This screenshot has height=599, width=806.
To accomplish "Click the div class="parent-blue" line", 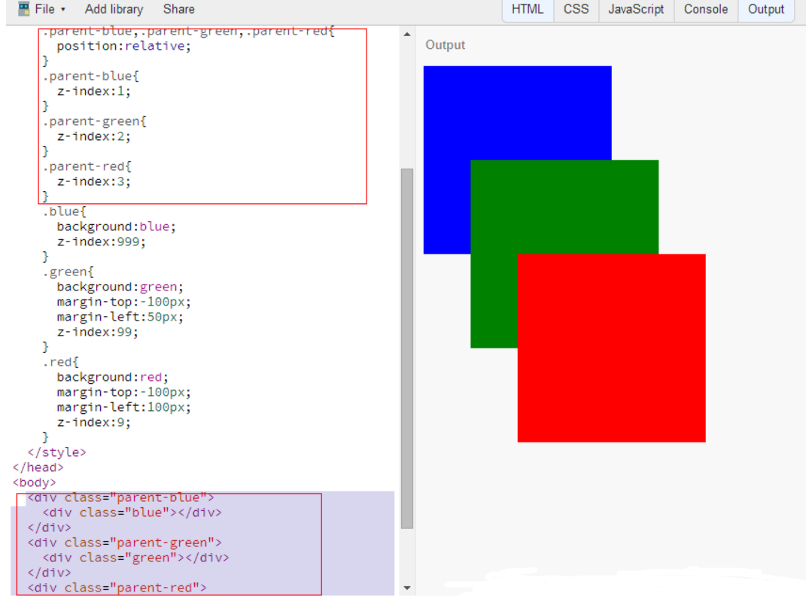I will 121,497.
